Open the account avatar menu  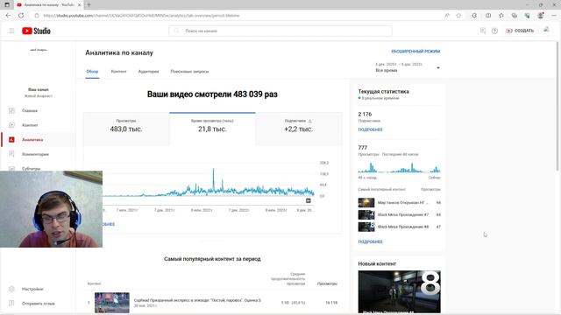click(x=546, y=31)
